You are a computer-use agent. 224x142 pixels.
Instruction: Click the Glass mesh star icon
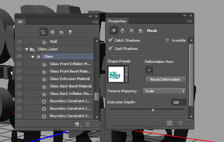click(x=38, y=57)
